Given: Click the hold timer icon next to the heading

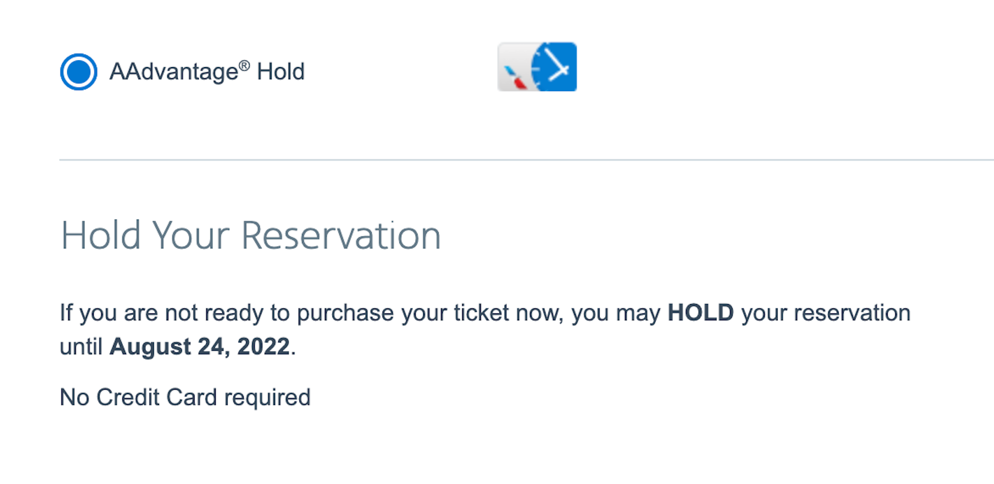Looking at the screenshot, I should click(x=537, y=66).
